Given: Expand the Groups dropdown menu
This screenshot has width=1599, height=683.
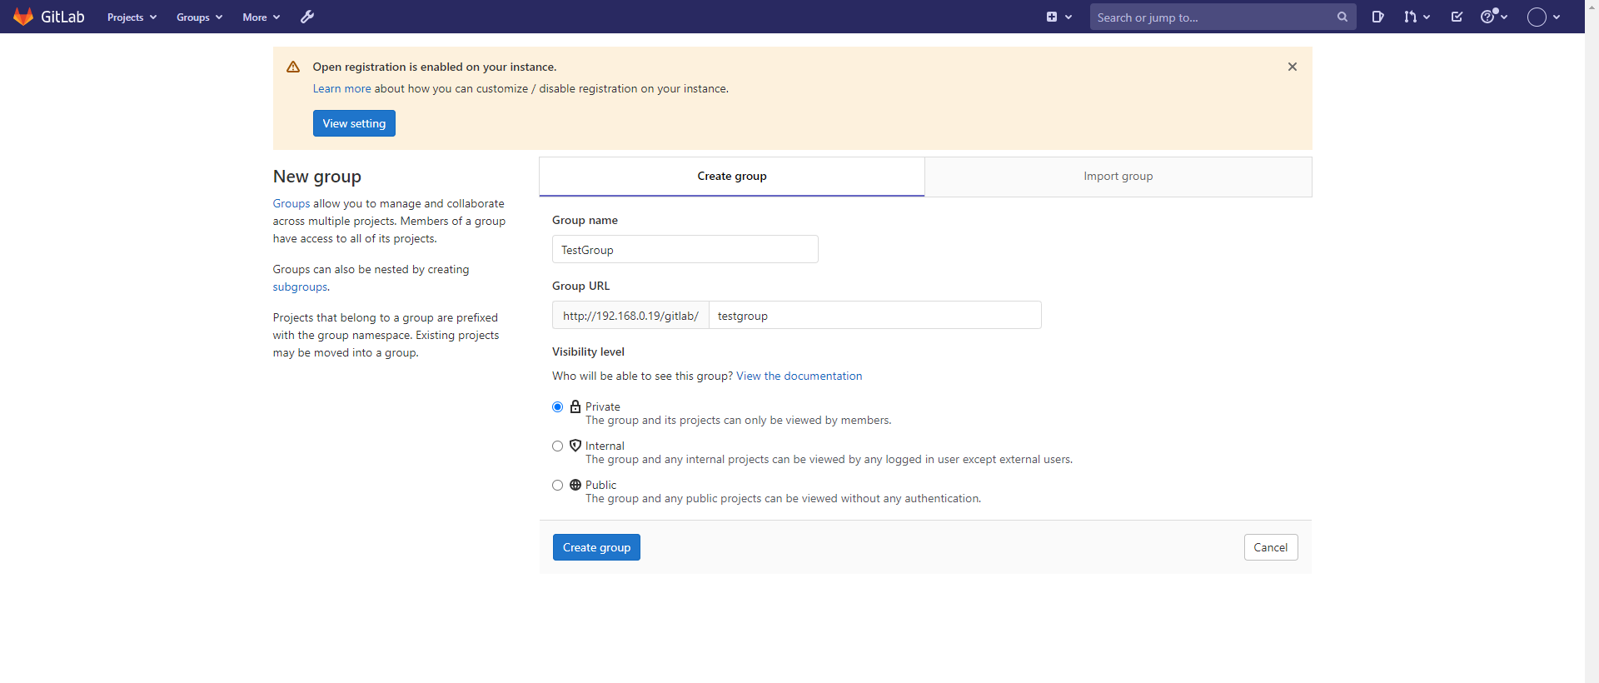Looking at the screenshot, I should (199, 17).
